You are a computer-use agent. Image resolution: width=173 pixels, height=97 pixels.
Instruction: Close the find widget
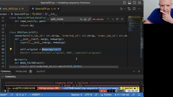(x=122, y=19)
